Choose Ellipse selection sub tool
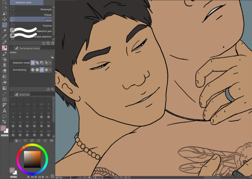This screenshot has width=252, height=179. pos(31,14)
